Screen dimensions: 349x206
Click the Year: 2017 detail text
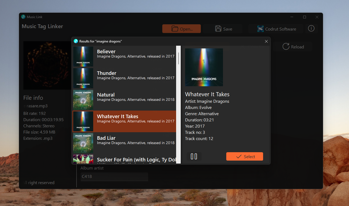195,126
